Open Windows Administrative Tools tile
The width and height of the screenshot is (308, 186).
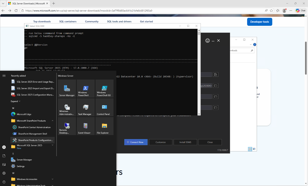pos(67,107)
